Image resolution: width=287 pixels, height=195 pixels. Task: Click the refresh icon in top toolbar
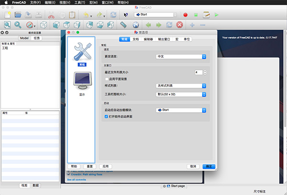(113, 15)
